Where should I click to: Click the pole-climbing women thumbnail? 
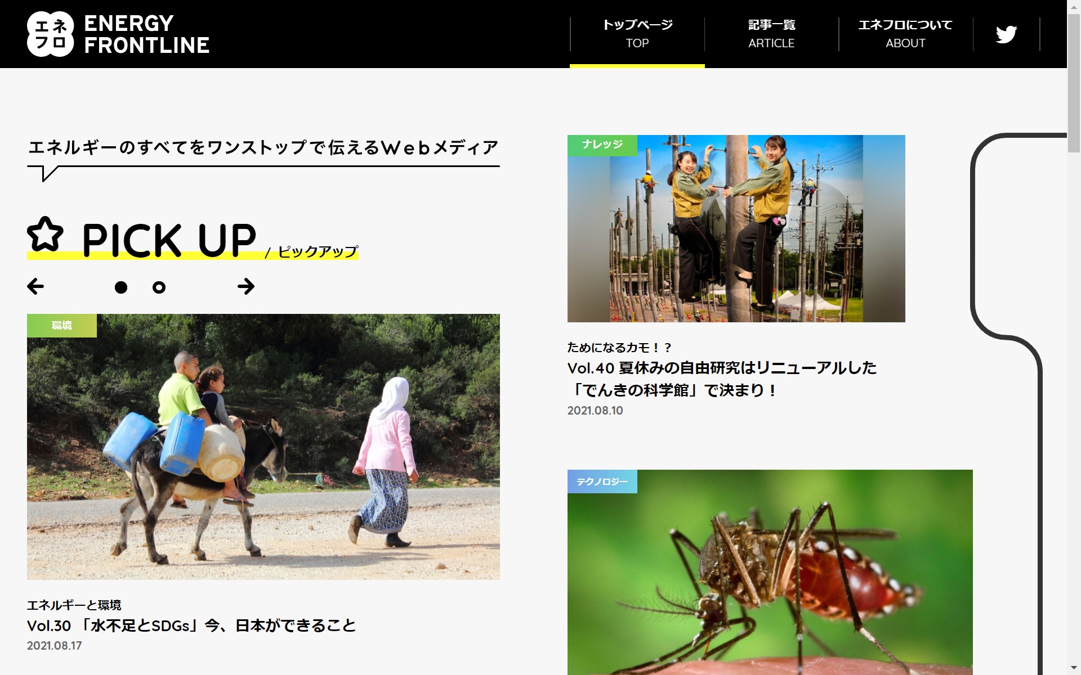tap(736, 236)
